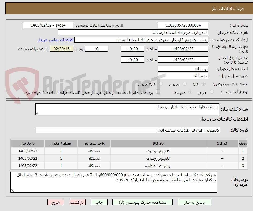This screenshot has width=253, height=211.
Task: Click کامپیوتر رومیزی in row 2
Action: [x=158, y=159]
